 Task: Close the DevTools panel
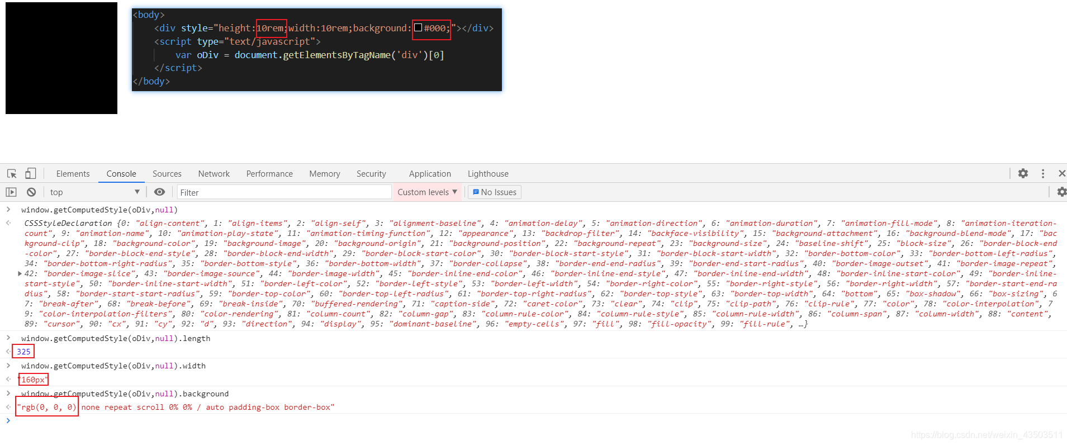[1061, 173]
